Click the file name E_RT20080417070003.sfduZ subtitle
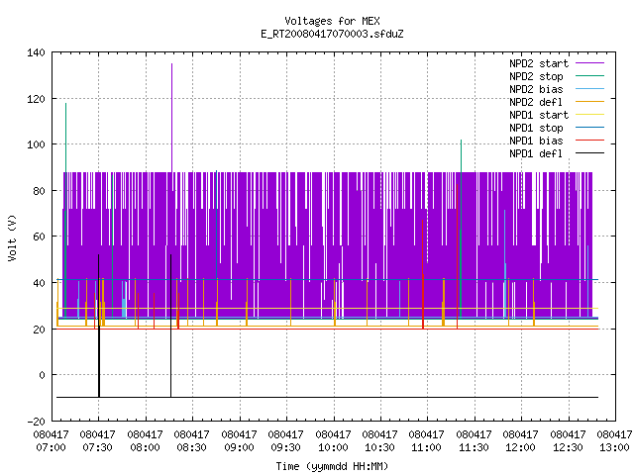The height and width of the screenshot is (475, 634). 332,34
